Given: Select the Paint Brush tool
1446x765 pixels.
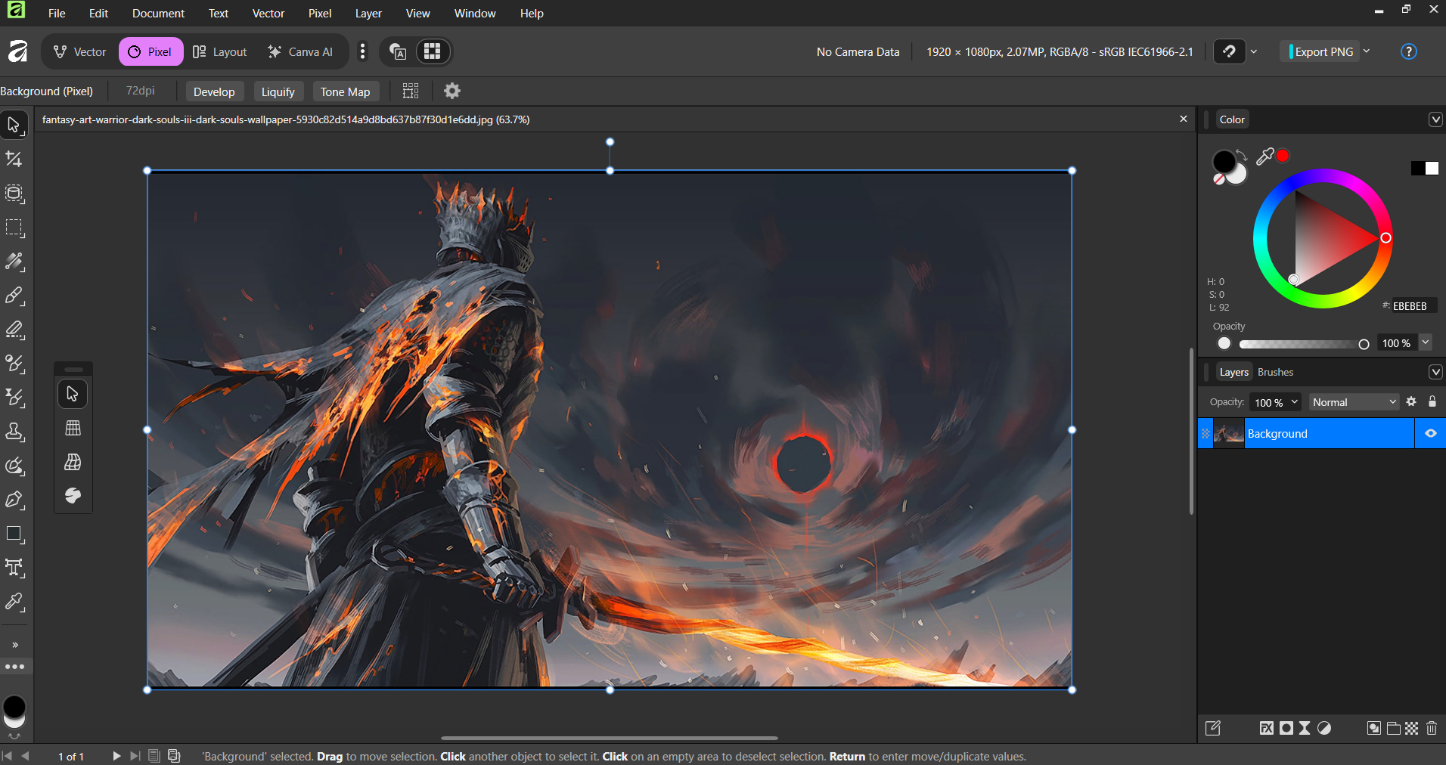Looking at the screenshot, I should click(x=14, y=296).
